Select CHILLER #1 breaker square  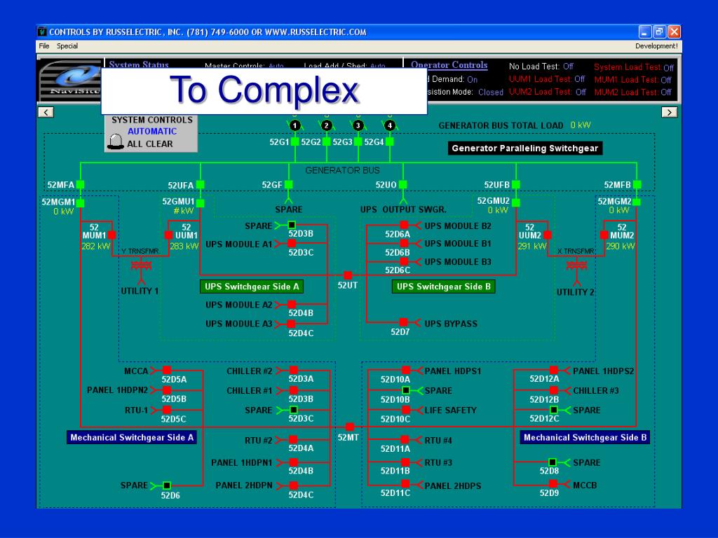click(294, 390)
